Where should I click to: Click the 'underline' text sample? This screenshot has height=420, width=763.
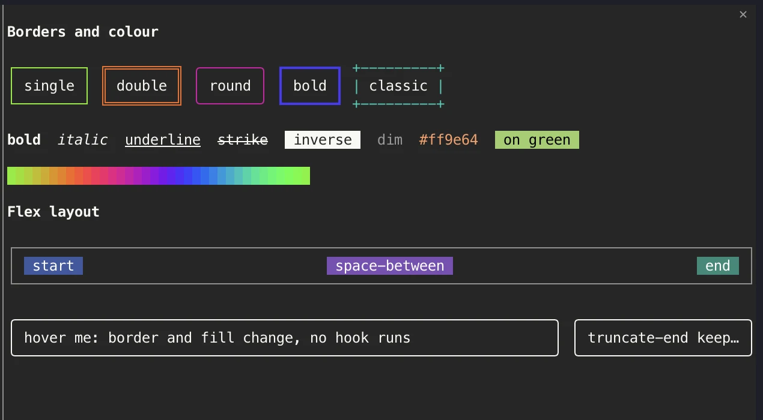pos(163,140)
